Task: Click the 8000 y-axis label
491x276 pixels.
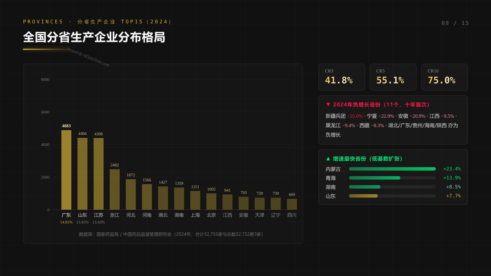Action: click(45, 79)
